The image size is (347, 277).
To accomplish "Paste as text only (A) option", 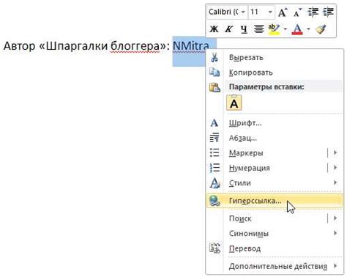I will (234, 103).
